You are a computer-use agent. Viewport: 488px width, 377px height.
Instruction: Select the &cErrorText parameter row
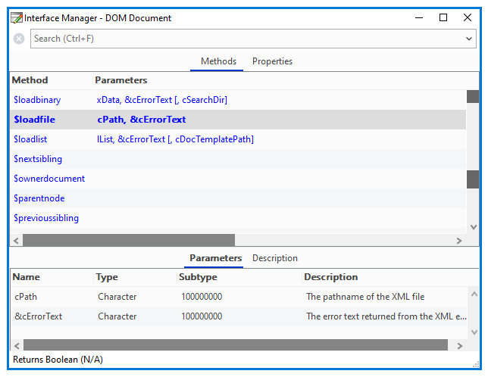(x=38, y=316)
